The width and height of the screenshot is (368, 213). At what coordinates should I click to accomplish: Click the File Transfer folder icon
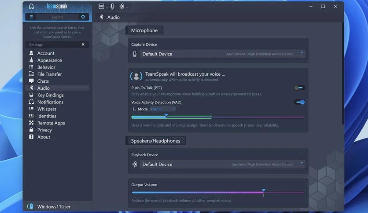point(31,74)
